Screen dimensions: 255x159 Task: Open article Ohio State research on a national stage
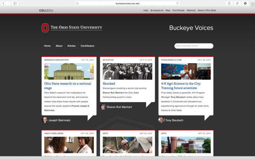coord(68,86)
